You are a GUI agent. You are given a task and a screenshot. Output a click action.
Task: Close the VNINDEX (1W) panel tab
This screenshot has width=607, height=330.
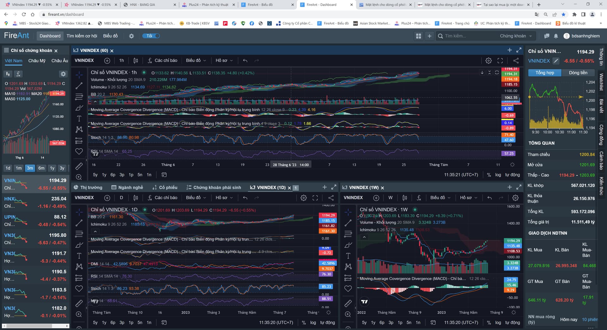[383, 188]
